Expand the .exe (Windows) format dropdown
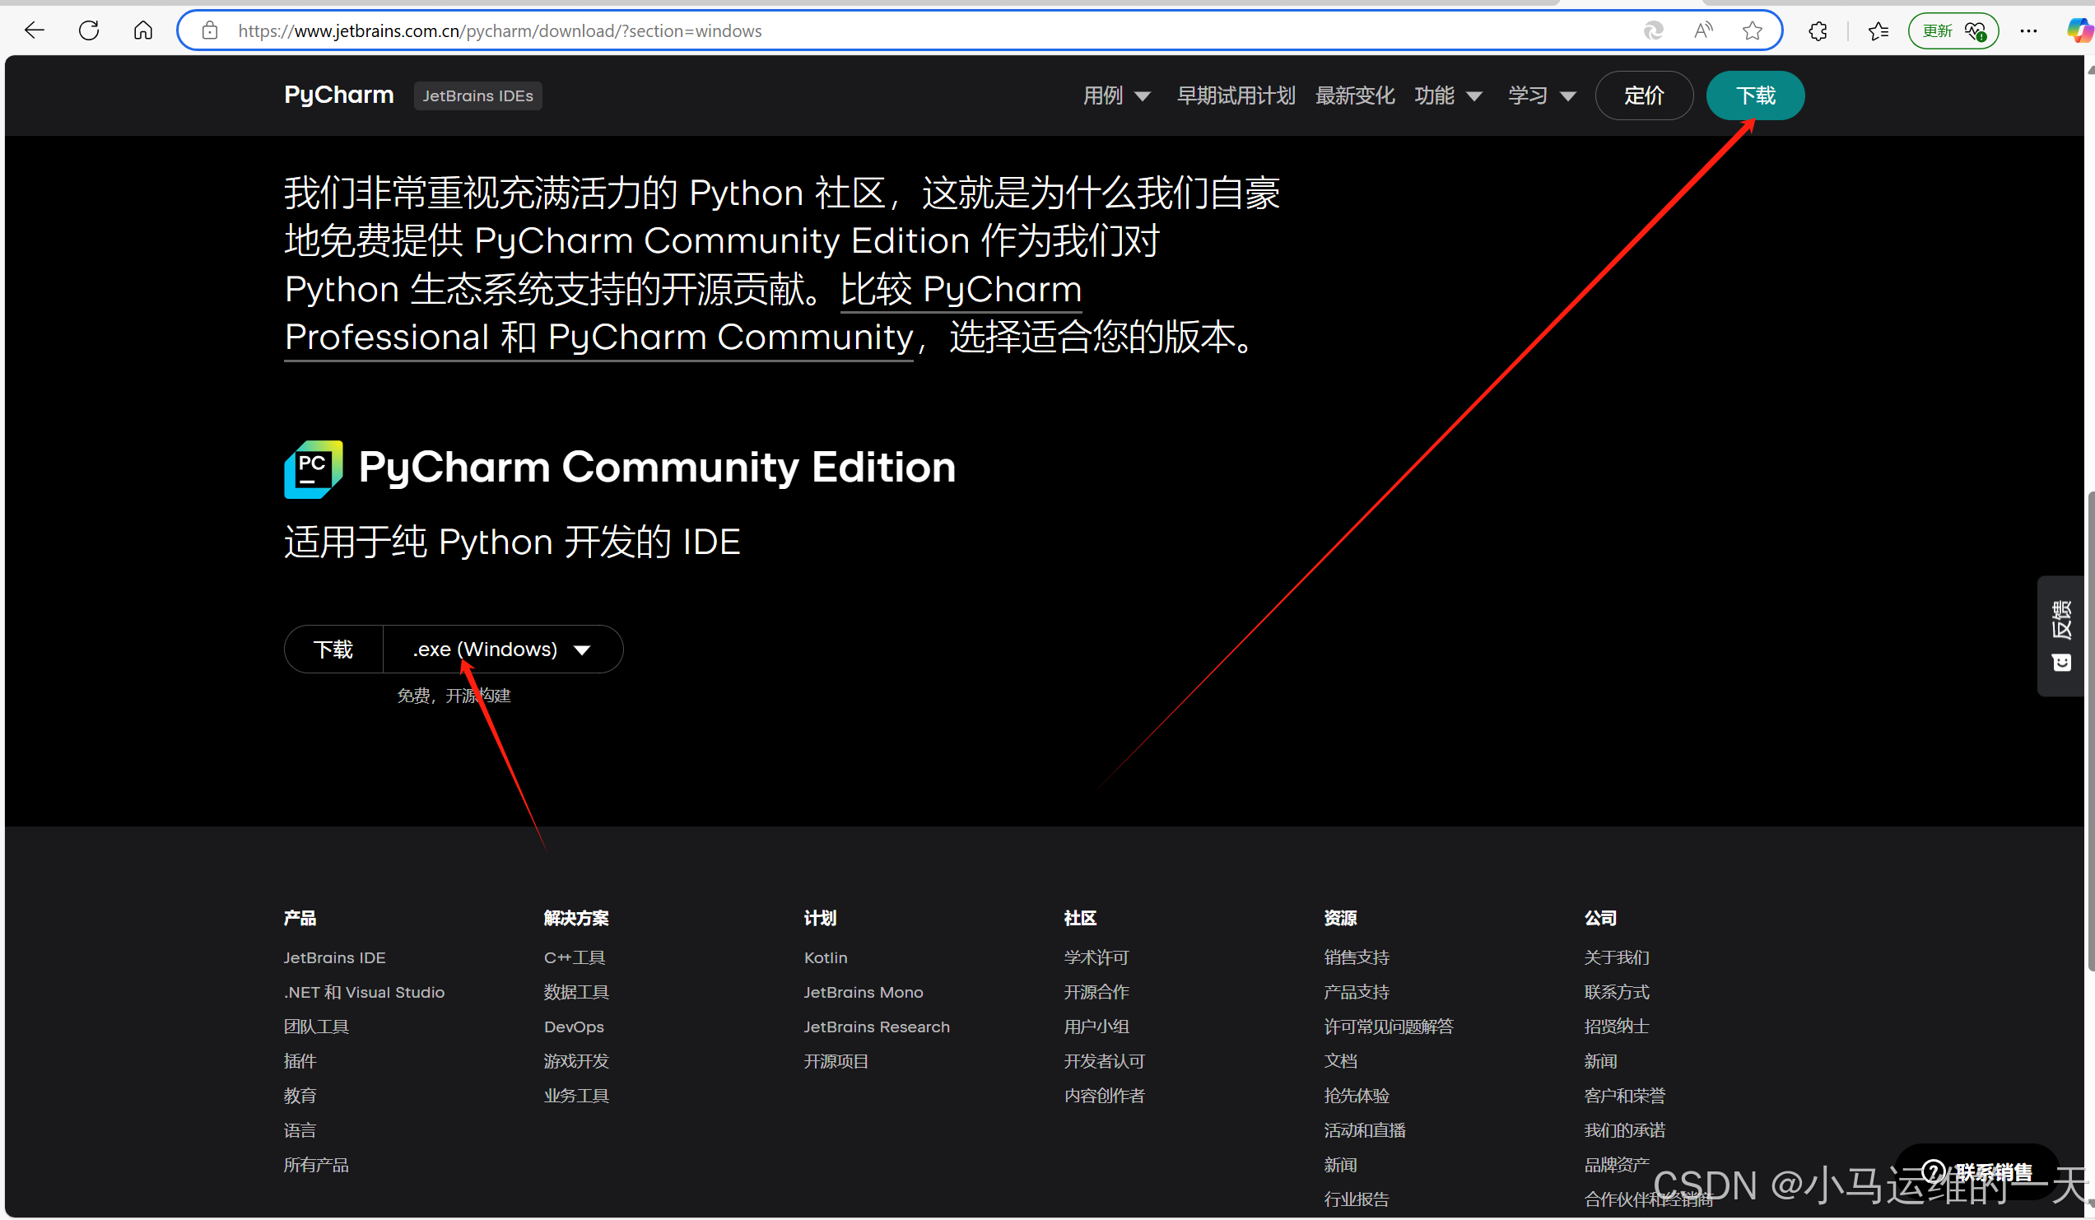 coord(501,649)
